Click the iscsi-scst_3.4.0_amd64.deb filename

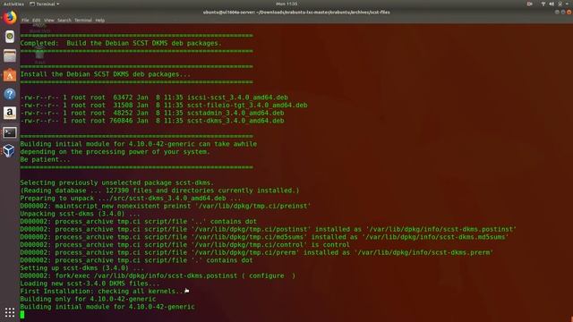237,97
